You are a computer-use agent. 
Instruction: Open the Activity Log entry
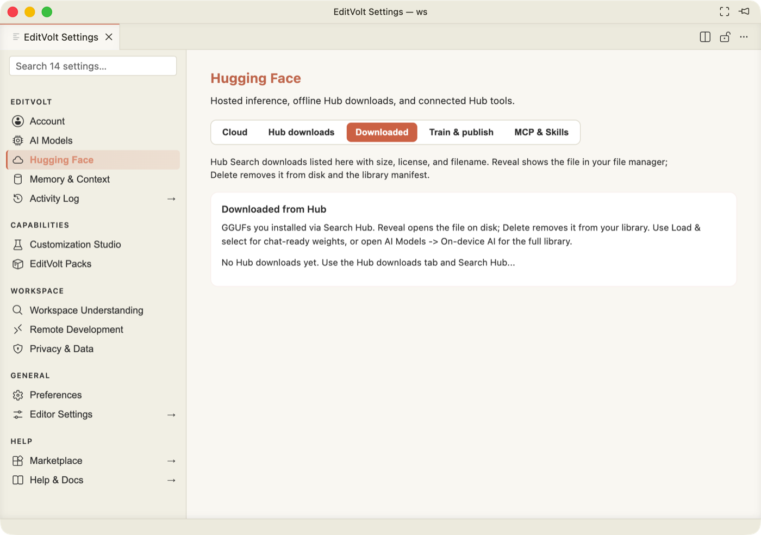pyautogui.click(x=93, y=198)
